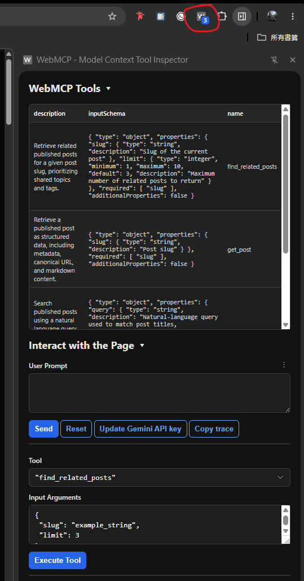Viewport: 304px width, 581px height.
Task: Unpin the WebMCP side panel
Action: [274, 60]
